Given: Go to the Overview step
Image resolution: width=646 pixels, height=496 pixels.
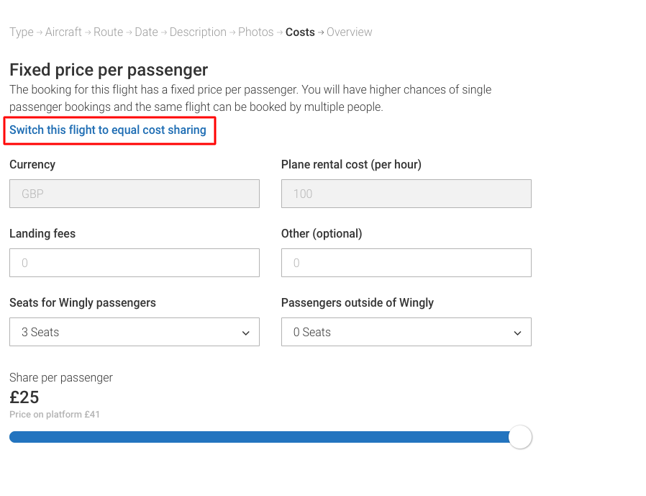Looking at the screenshot, I should [350, 32].
